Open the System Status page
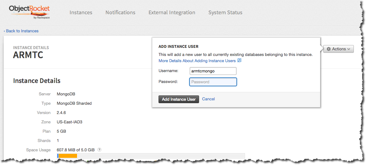Screen dimensions: 366x165 [x=225, y=12]
